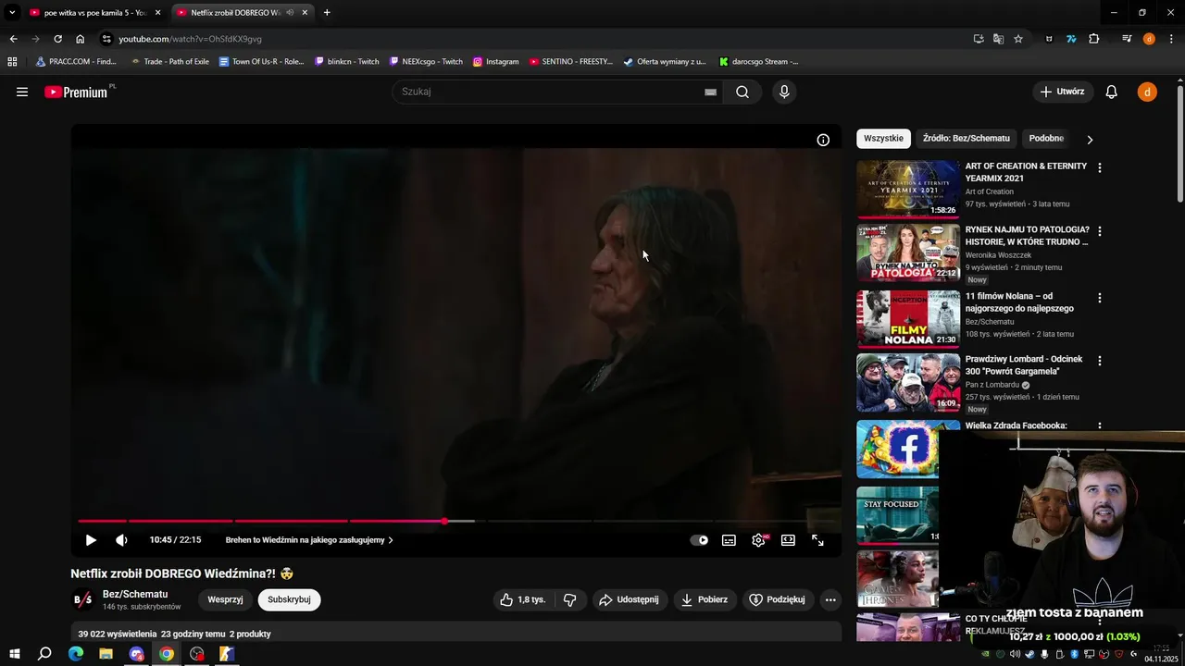
Task: Open Windows taskbar search
Action: tap(44, 654)
